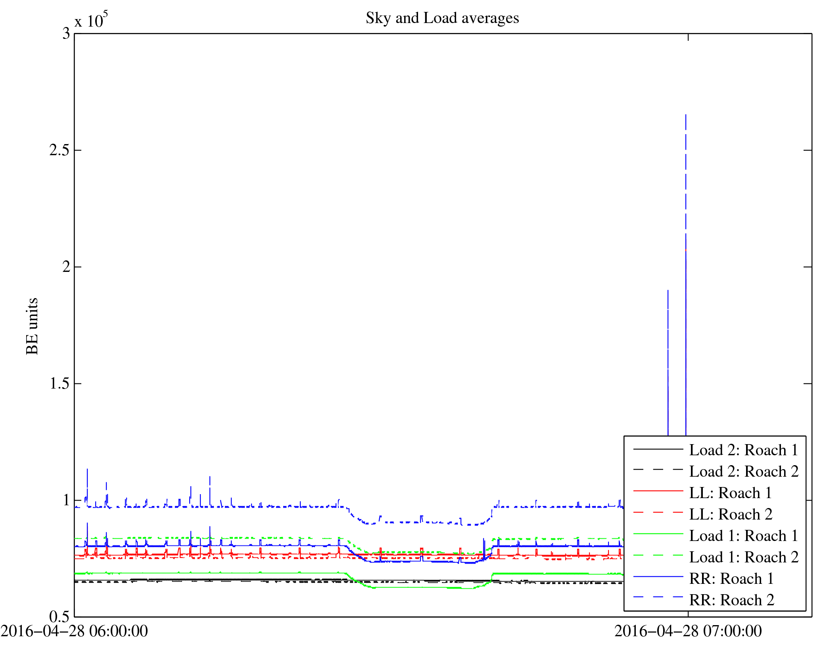The height and width of the screenshot is (668, 823).
Task: Click the dashed blue RR: Roach 2 legend line
Action: coord(658,597)
